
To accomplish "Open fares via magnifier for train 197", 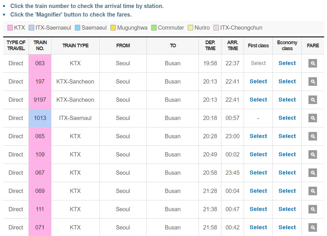I will (312, 82).
